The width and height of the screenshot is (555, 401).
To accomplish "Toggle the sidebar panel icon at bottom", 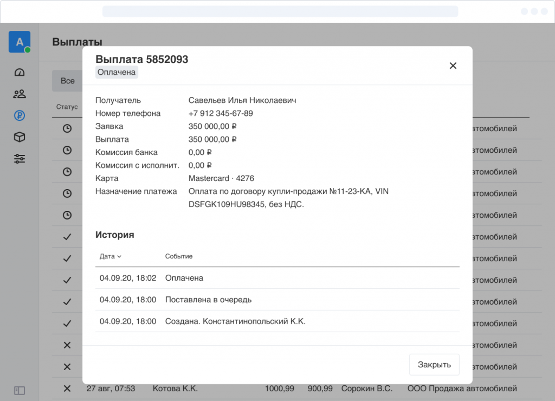I will [20, 390].
